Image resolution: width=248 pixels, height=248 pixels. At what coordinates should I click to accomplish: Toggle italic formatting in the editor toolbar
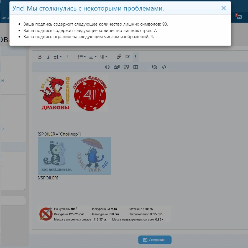click(48, 57)
